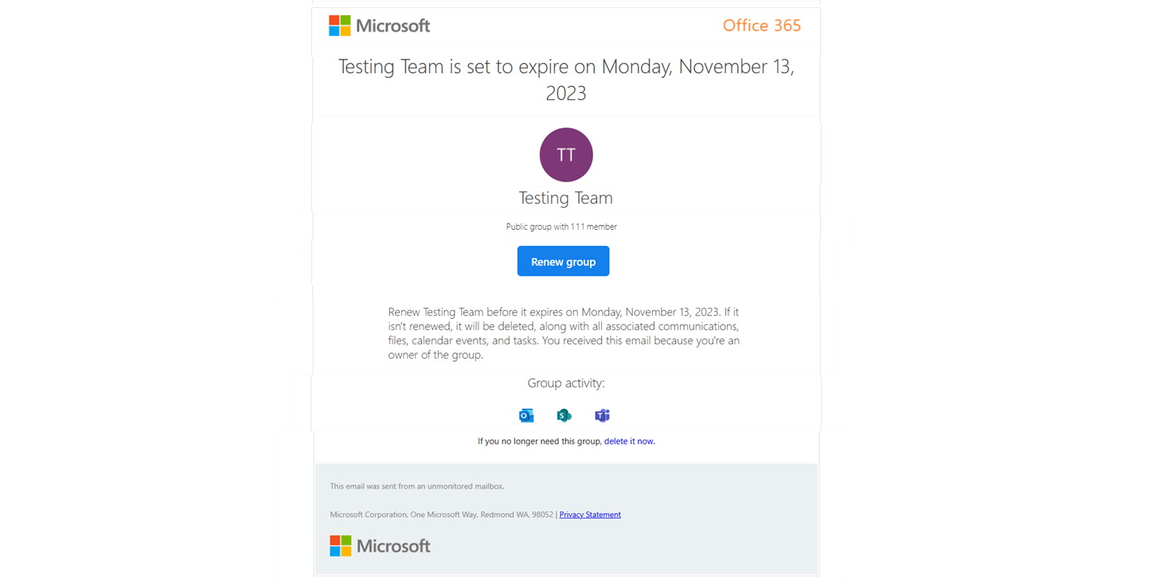Open the Privacy Statement link

590,515
